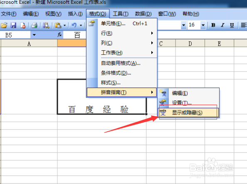Open the 帮助(H) Help menu
Screen dimensions: 247x184
tap(191, 14)
